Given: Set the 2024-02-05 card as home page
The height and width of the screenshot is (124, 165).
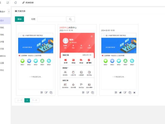Looking at the screenshot, I should (120, 93).
